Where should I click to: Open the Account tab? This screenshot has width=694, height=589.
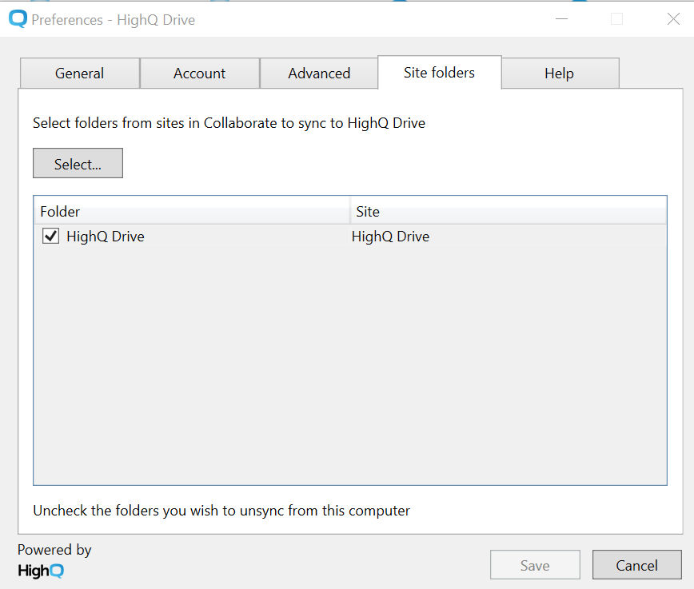click(x=200, y=73)
